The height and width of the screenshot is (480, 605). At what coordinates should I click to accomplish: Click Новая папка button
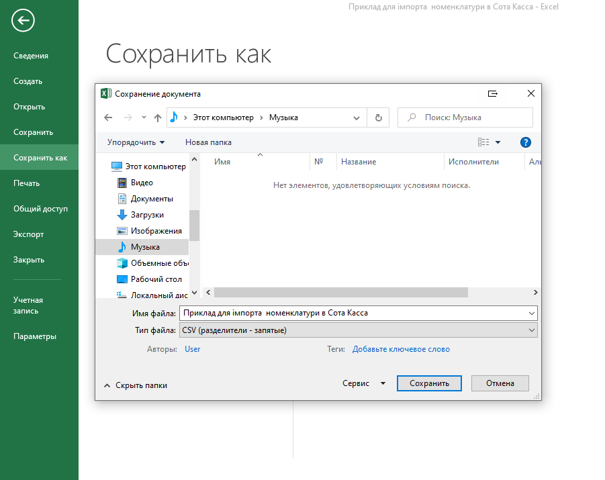tap(208, 142)
